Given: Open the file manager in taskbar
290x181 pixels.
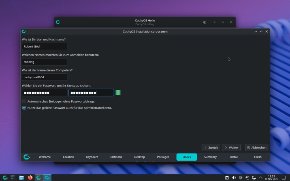Looking at the screenshot, I should (x=22, y=178).
